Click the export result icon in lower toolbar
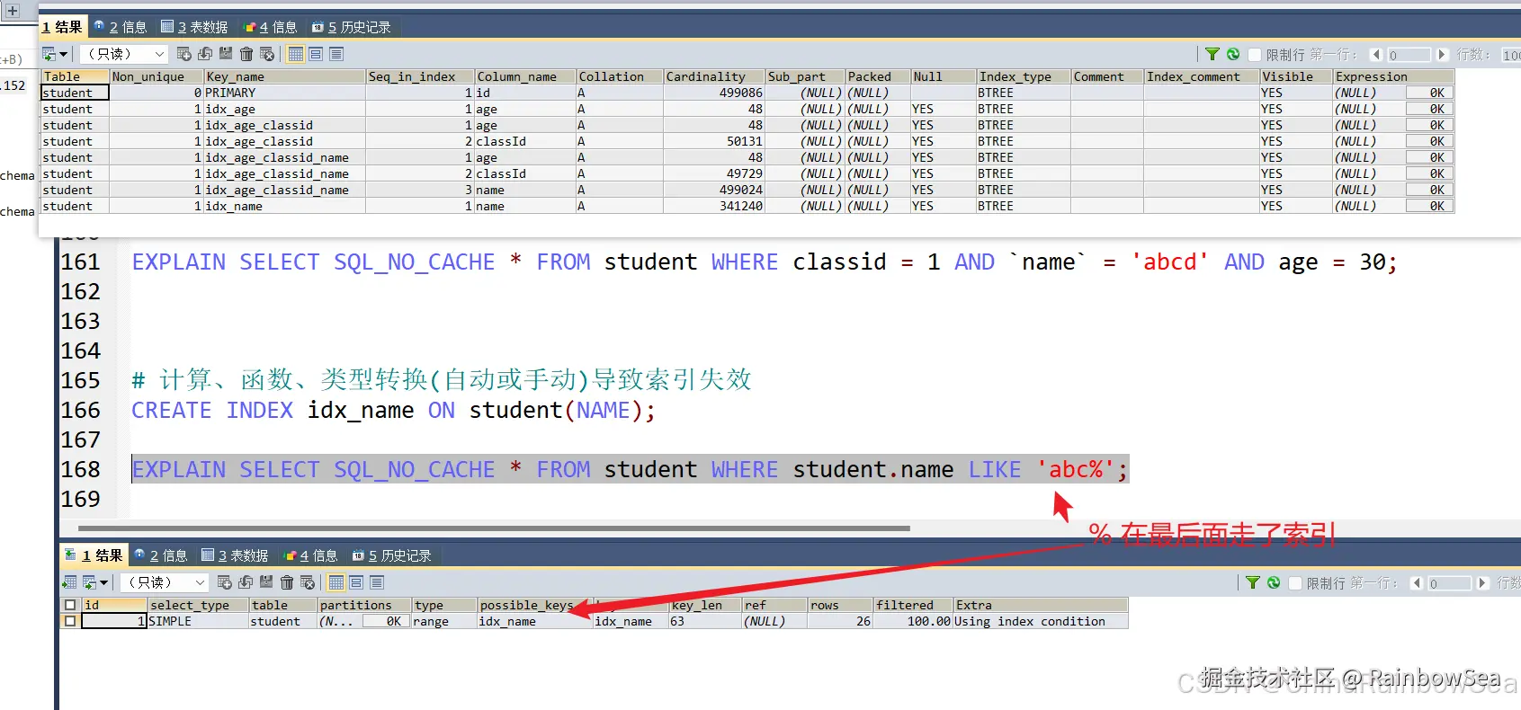This screenshot has width=1521, height=710. point(90,582)
